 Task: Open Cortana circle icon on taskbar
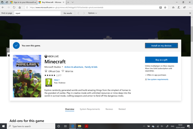coord(59,126)
